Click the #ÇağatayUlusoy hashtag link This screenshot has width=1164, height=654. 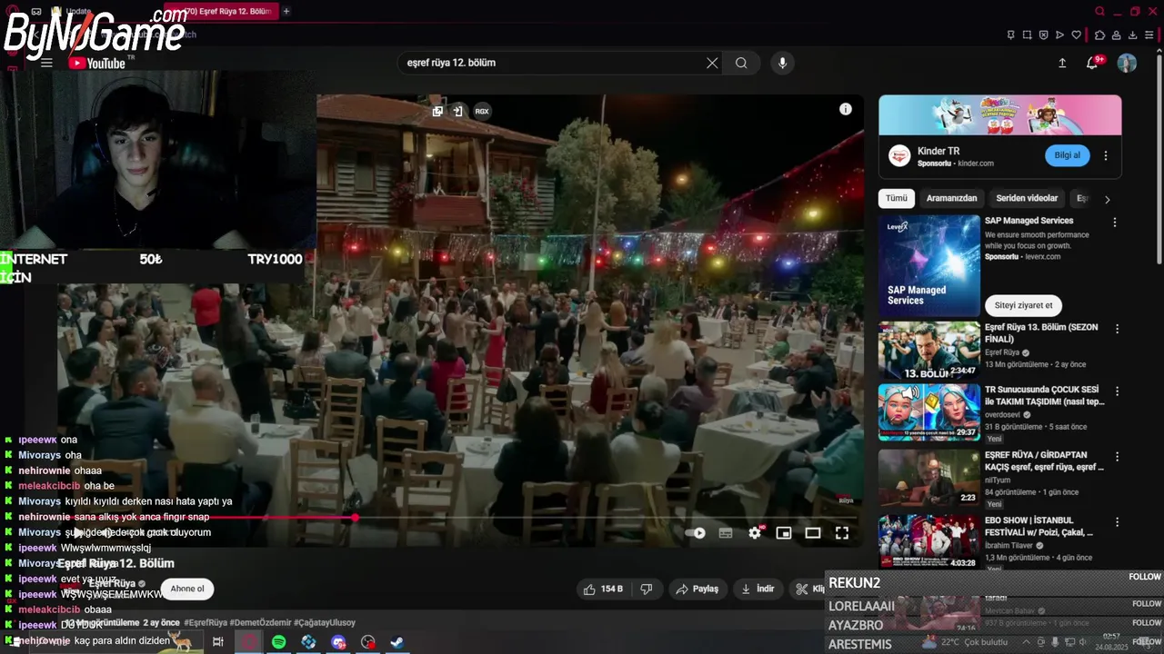(325, 622)
